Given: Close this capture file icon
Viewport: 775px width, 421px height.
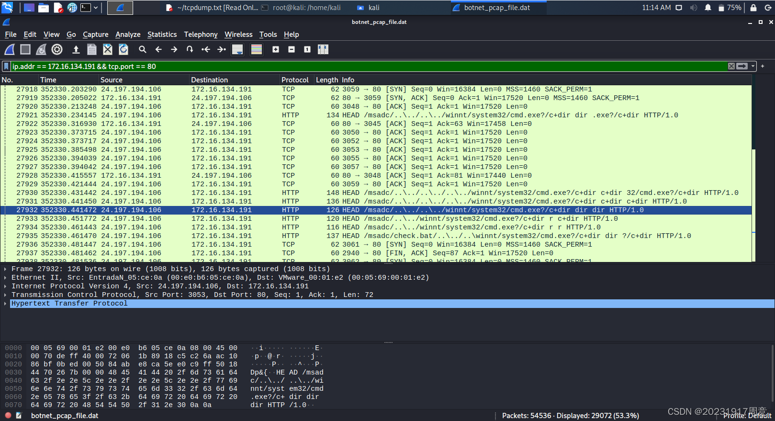Looking at the screenshot, I should click(108, 49).
